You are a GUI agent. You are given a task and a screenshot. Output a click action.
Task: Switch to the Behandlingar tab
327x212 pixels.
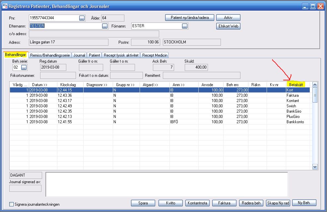16,55
